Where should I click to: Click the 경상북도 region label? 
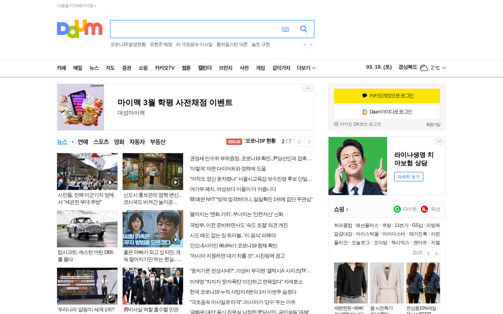coord(408,67)
